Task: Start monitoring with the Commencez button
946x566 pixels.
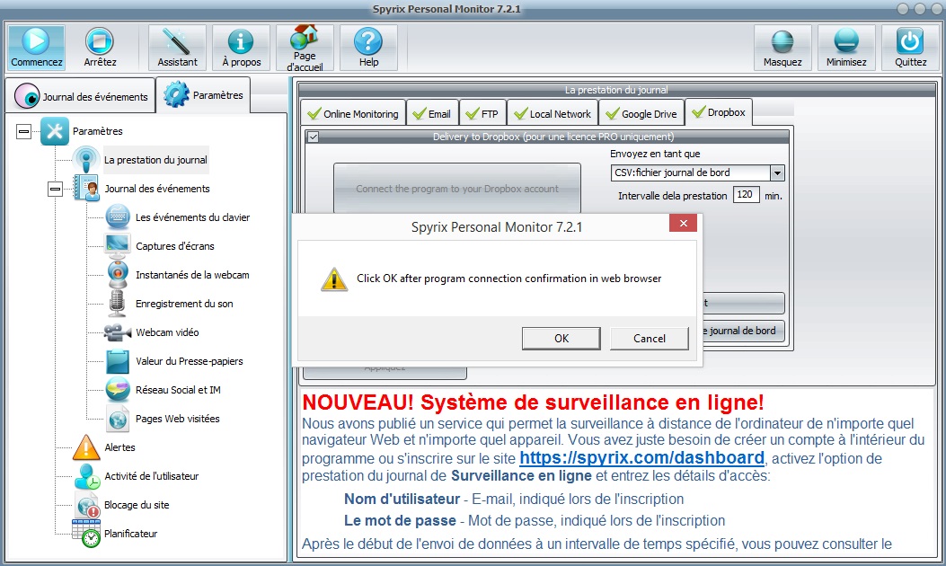Action: pyautogui.click(x=36, y=47)
